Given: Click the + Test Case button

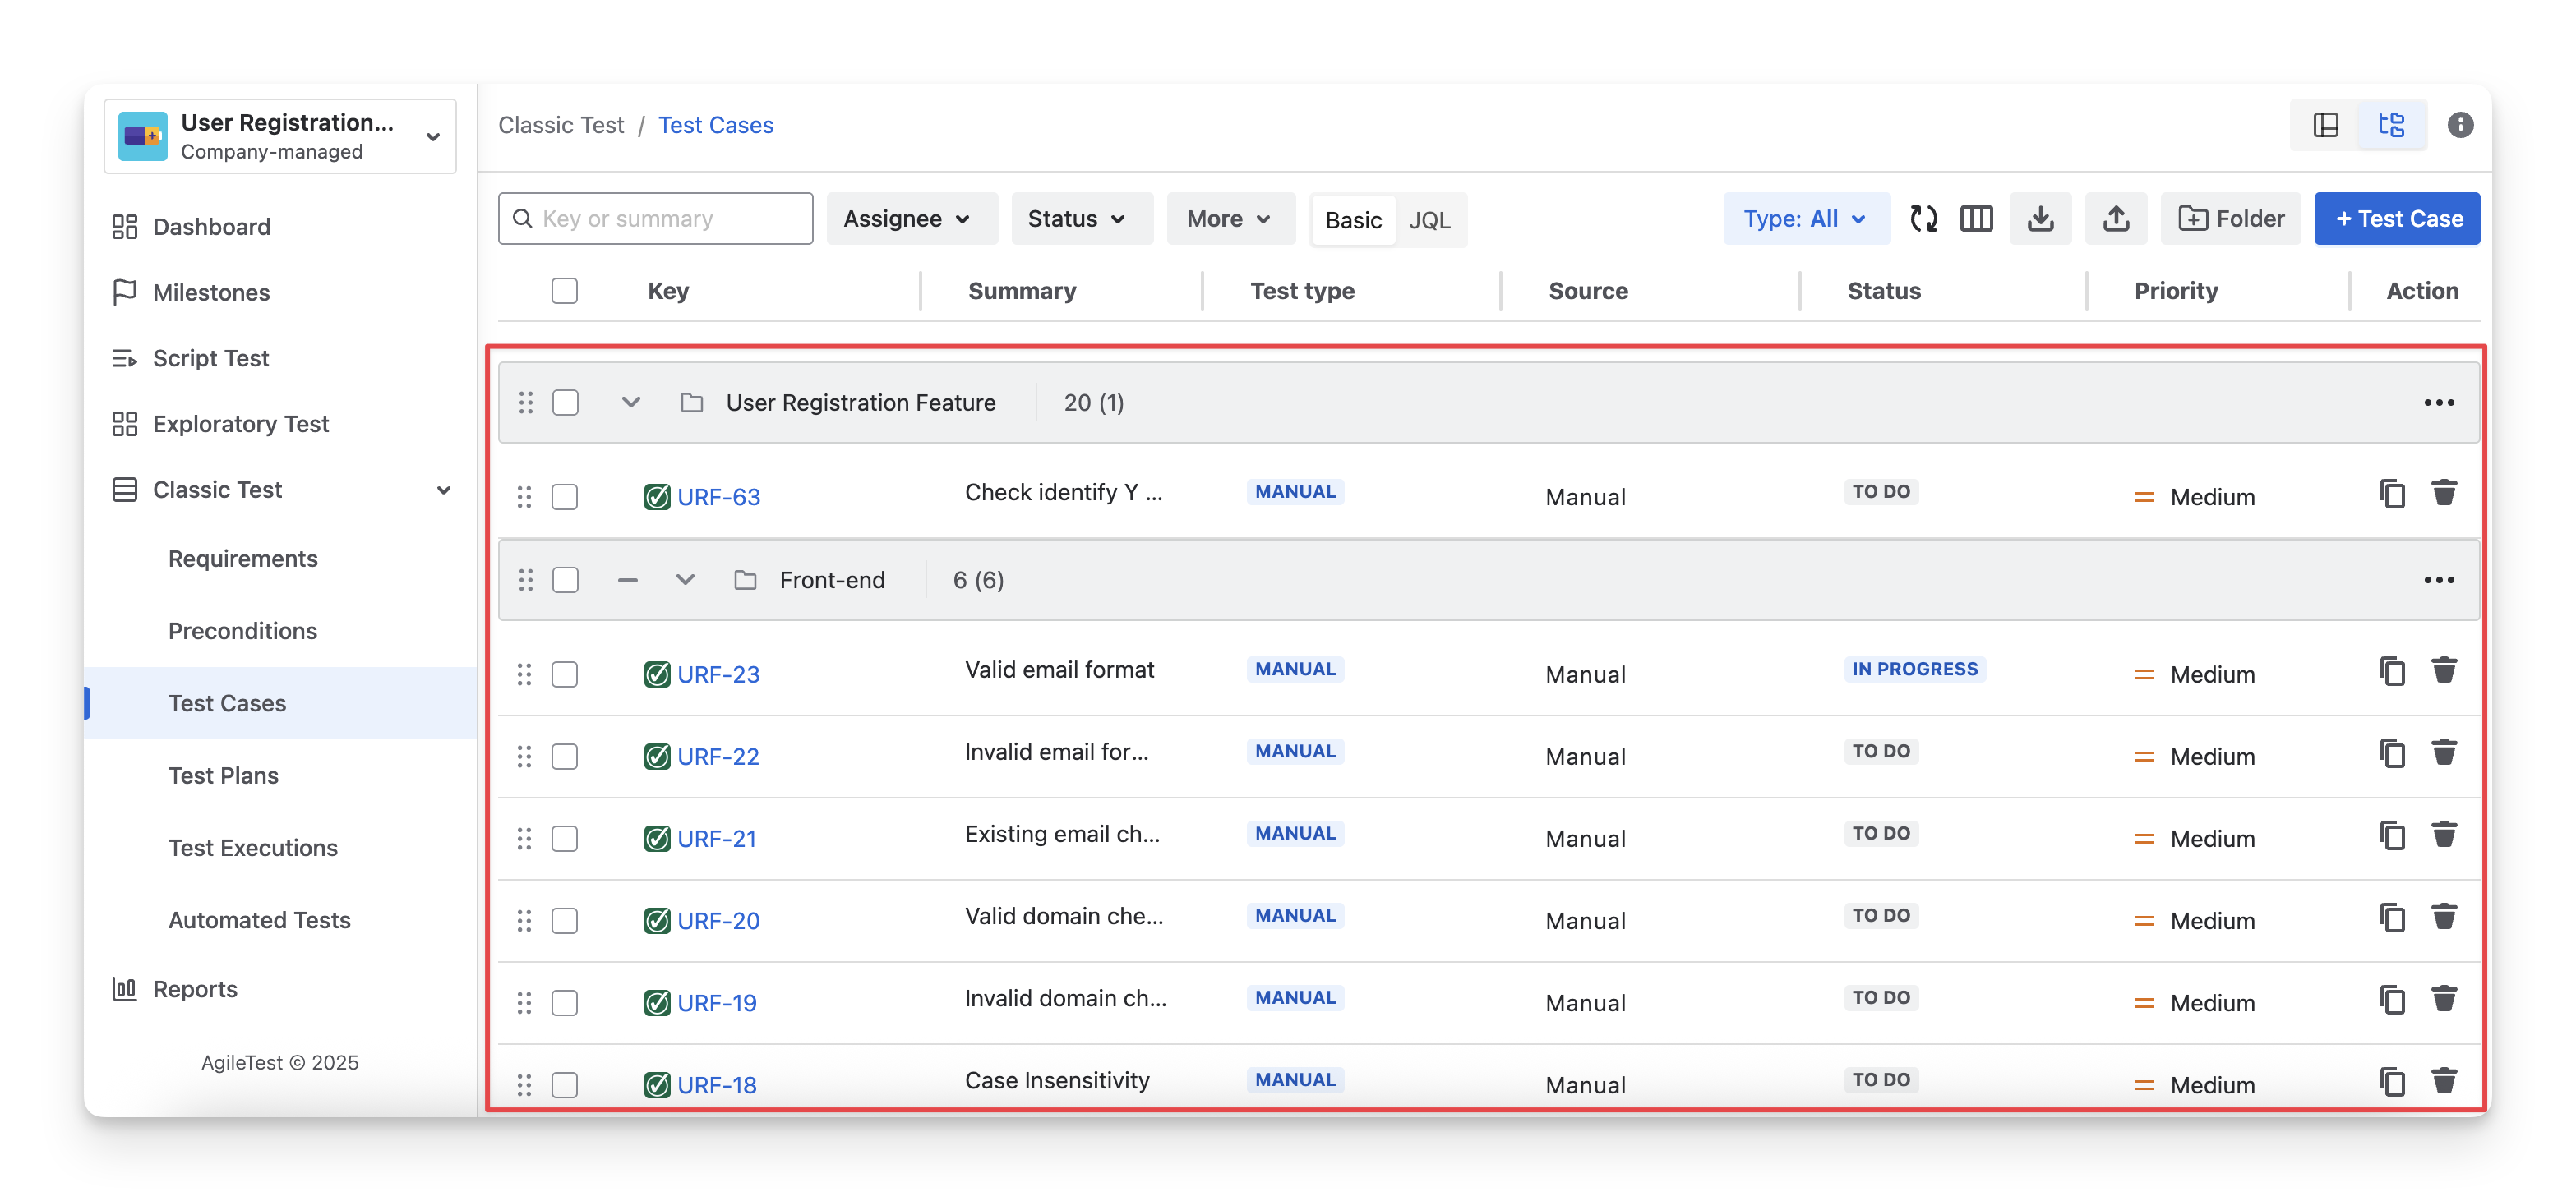Looking at the screenshot, I should 2397,219.
